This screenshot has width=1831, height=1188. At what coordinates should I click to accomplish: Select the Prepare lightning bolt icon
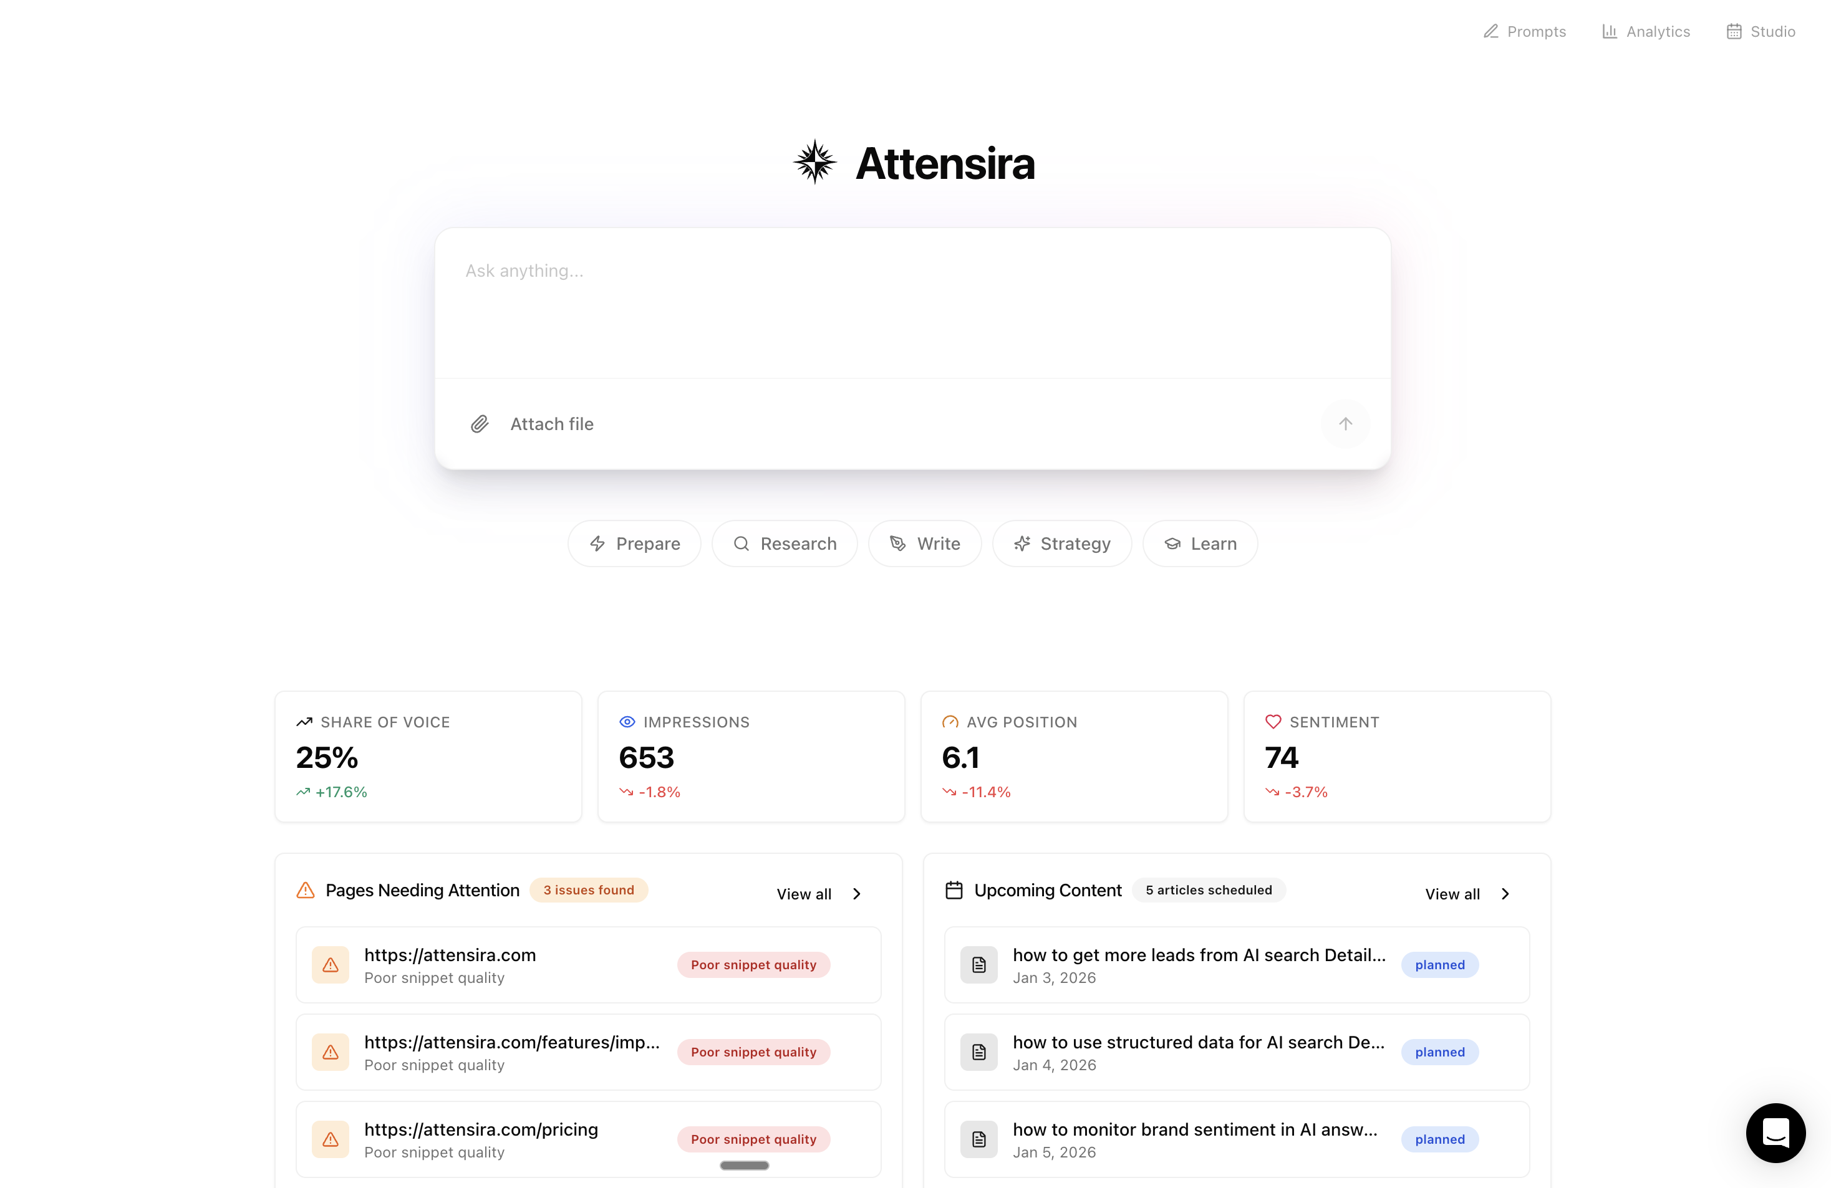(x=598, y=543)
